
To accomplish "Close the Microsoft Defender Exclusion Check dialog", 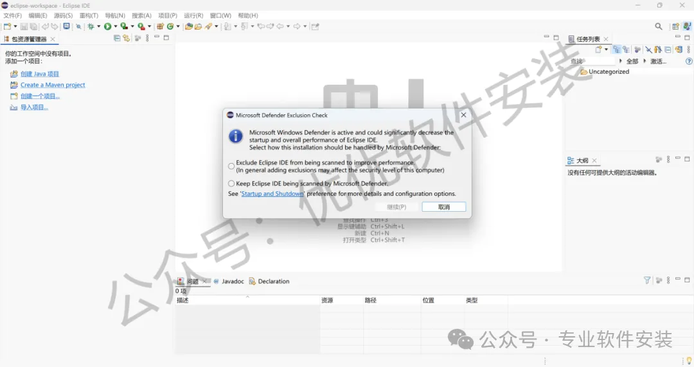I will 463,115.
